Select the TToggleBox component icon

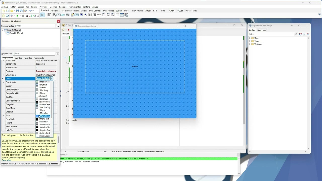coord(76,15)
